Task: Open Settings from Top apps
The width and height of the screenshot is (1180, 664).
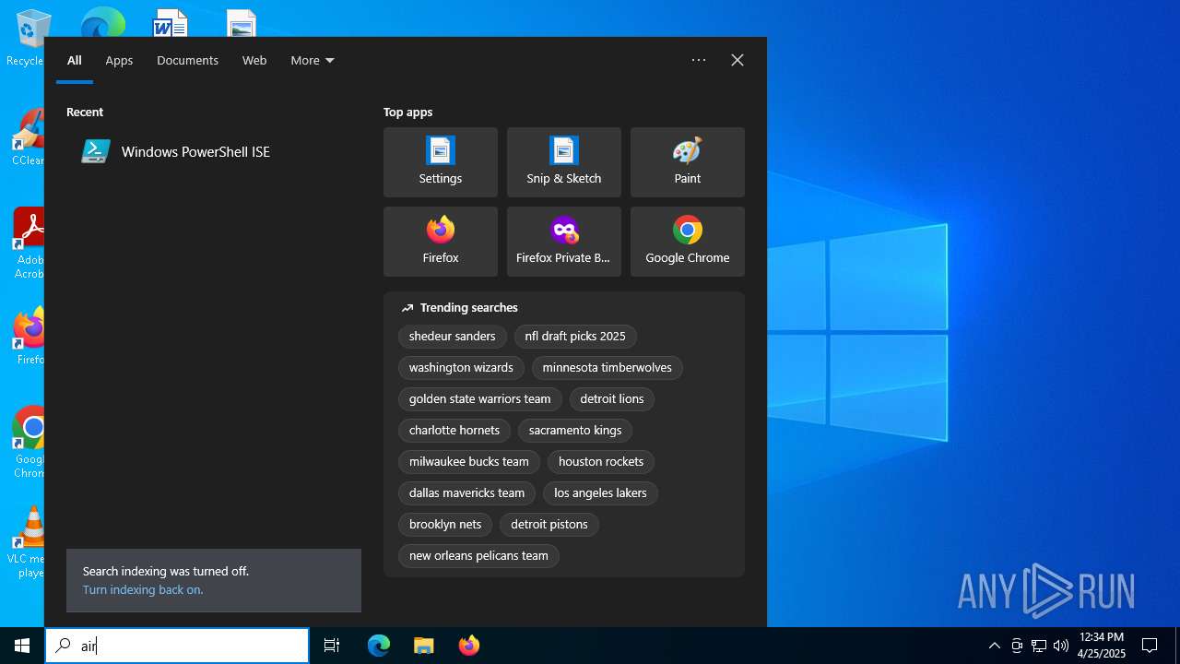Action: [441, 162]
